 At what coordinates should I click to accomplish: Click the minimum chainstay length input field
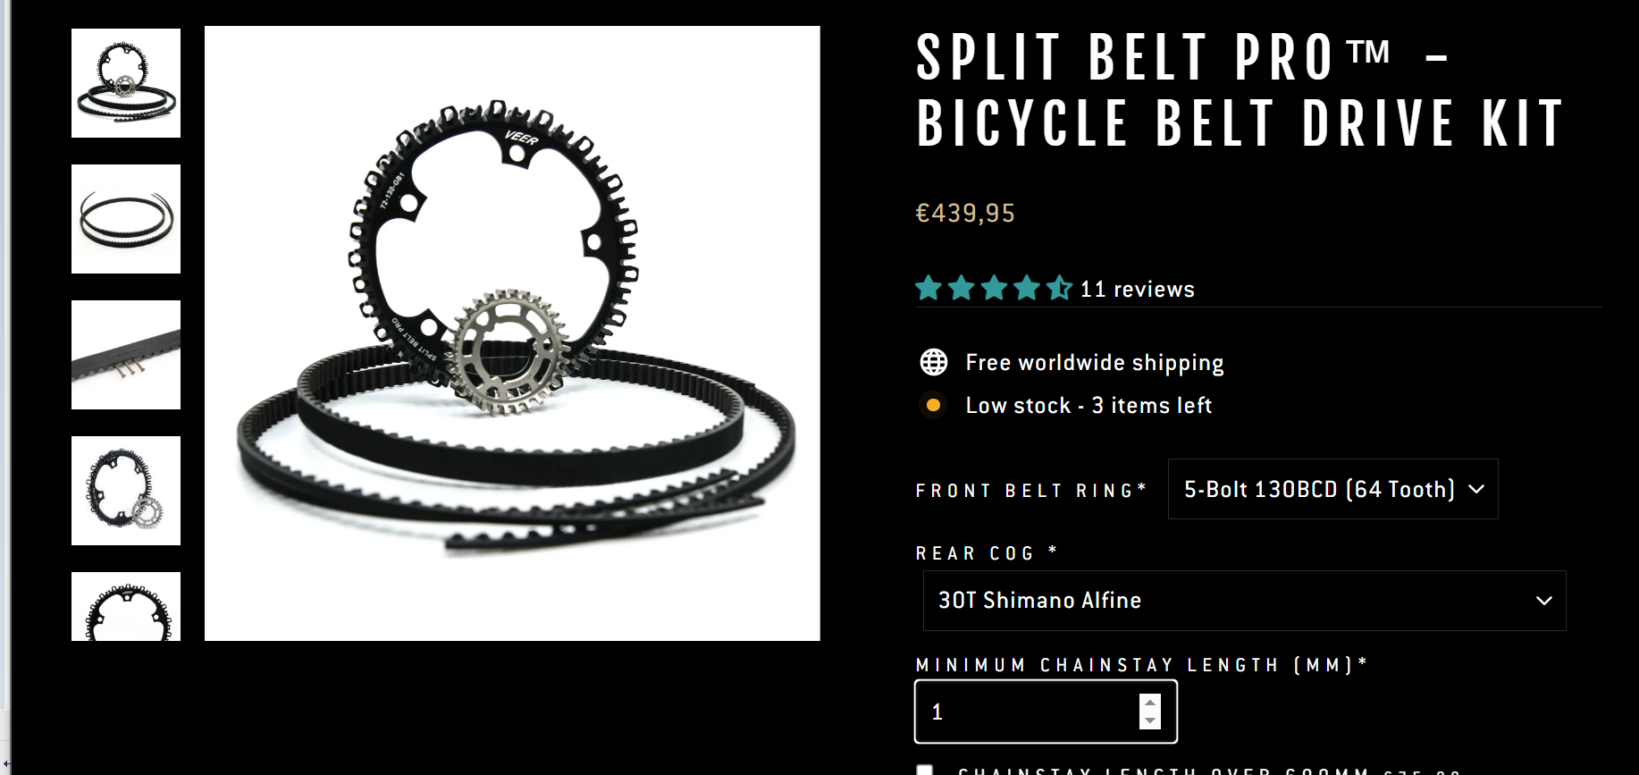tap(1046, 712)
